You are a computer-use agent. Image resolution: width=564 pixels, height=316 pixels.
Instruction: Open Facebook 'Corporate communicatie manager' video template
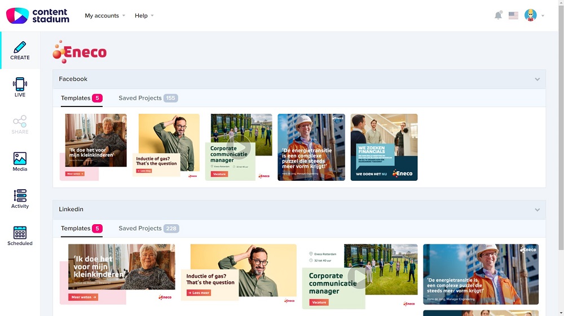pyautogui.click(x=239, y=147)
